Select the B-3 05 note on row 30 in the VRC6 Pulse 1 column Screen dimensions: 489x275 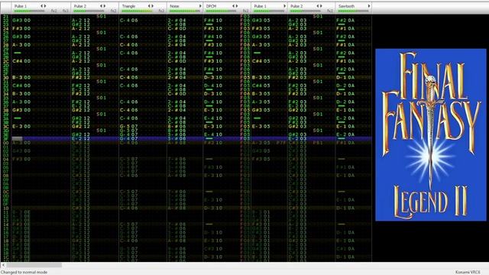coord(261,77)
